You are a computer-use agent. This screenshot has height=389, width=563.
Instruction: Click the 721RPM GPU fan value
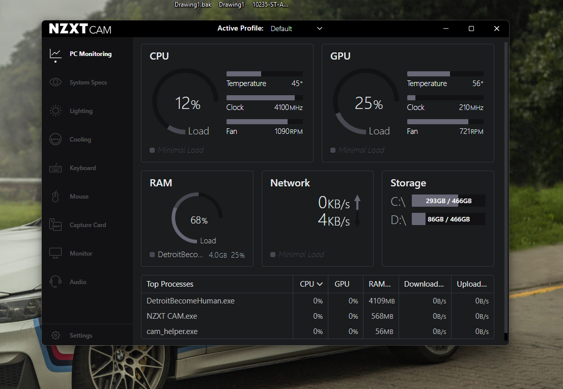(471, 131)
